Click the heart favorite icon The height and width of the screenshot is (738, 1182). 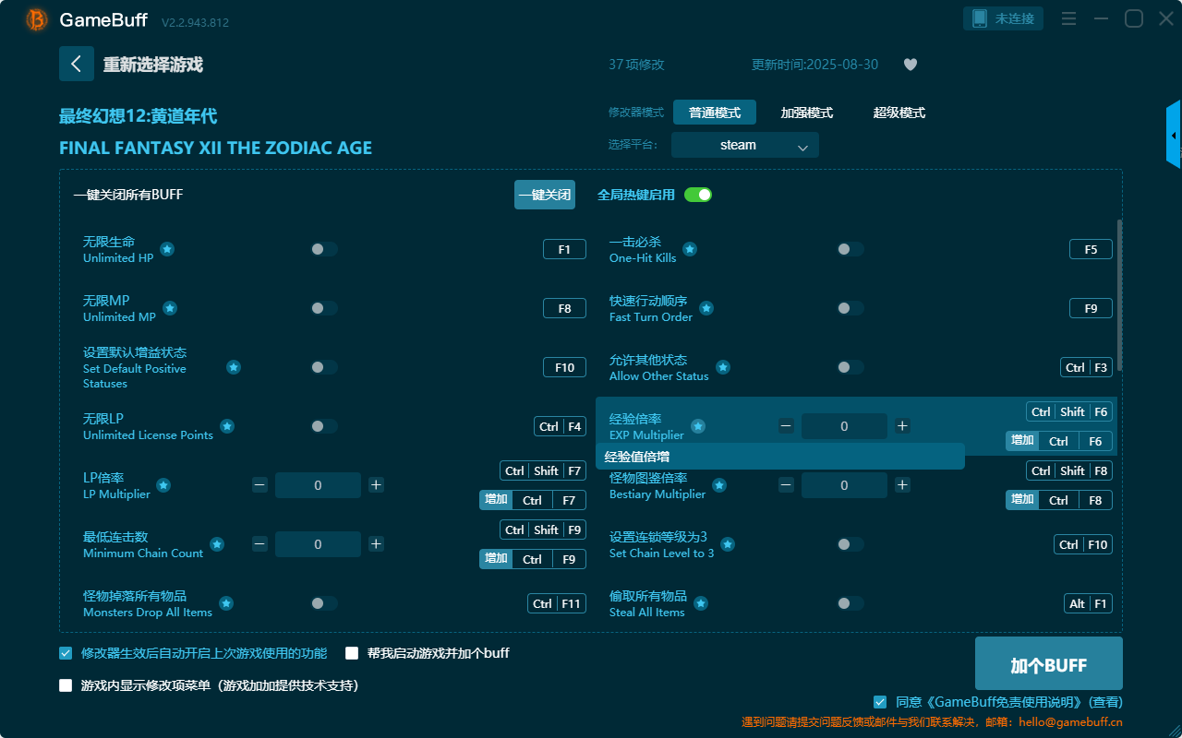[911, 65]
